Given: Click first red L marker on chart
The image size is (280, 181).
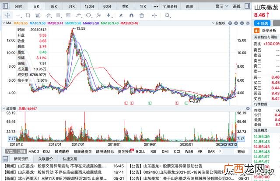Looking at the screenshot, I should click(x=126, y=103).
